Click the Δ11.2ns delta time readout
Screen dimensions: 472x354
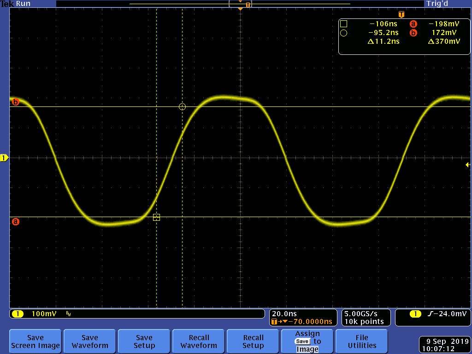coord(383,41)
